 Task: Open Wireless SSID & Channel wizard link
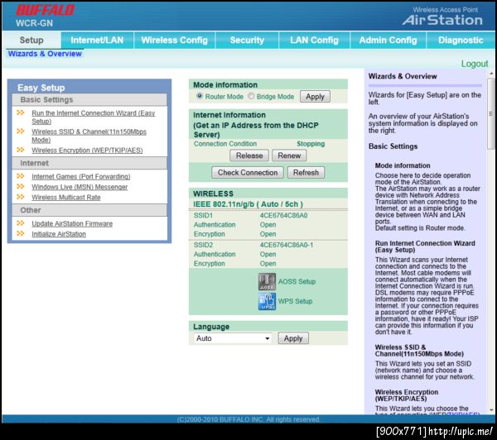(89, 136)
